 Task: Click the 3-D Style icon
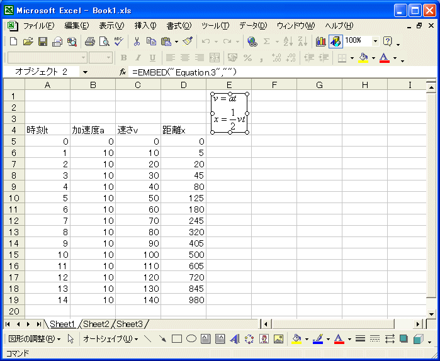point(419,339)
